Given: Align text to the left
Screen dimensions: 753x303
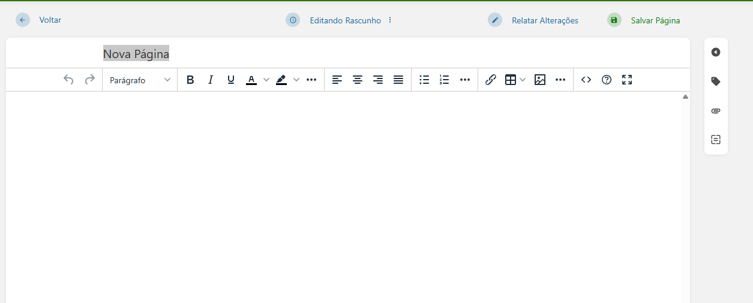Looking at the screenshot, I should 337,80.
